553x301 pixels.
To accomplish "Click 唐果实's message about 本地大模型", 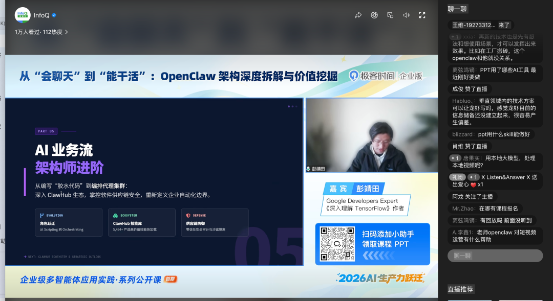I will coord(495,161).
